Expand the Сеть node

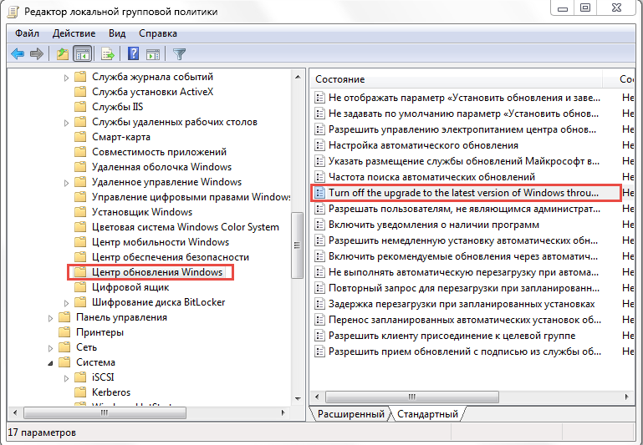(50, 348)
